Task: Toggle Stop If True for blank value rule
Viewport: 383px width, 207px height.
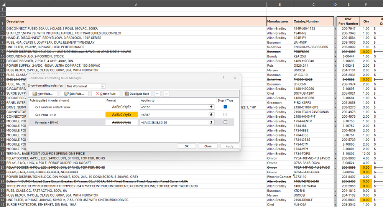Action: [225, 107]
